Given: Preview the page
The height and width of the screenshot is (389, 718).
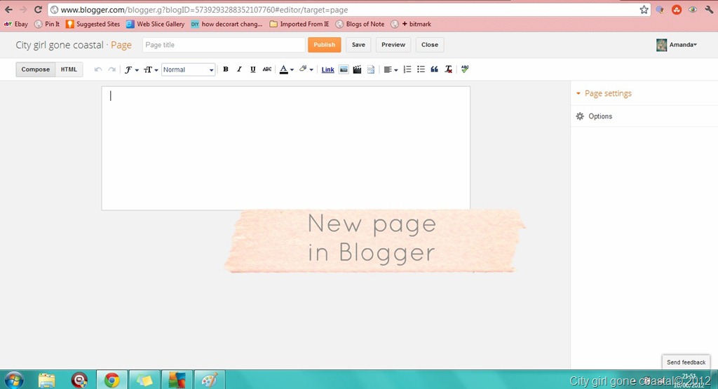Looking at the screenshot, I should tap(393, 45).
